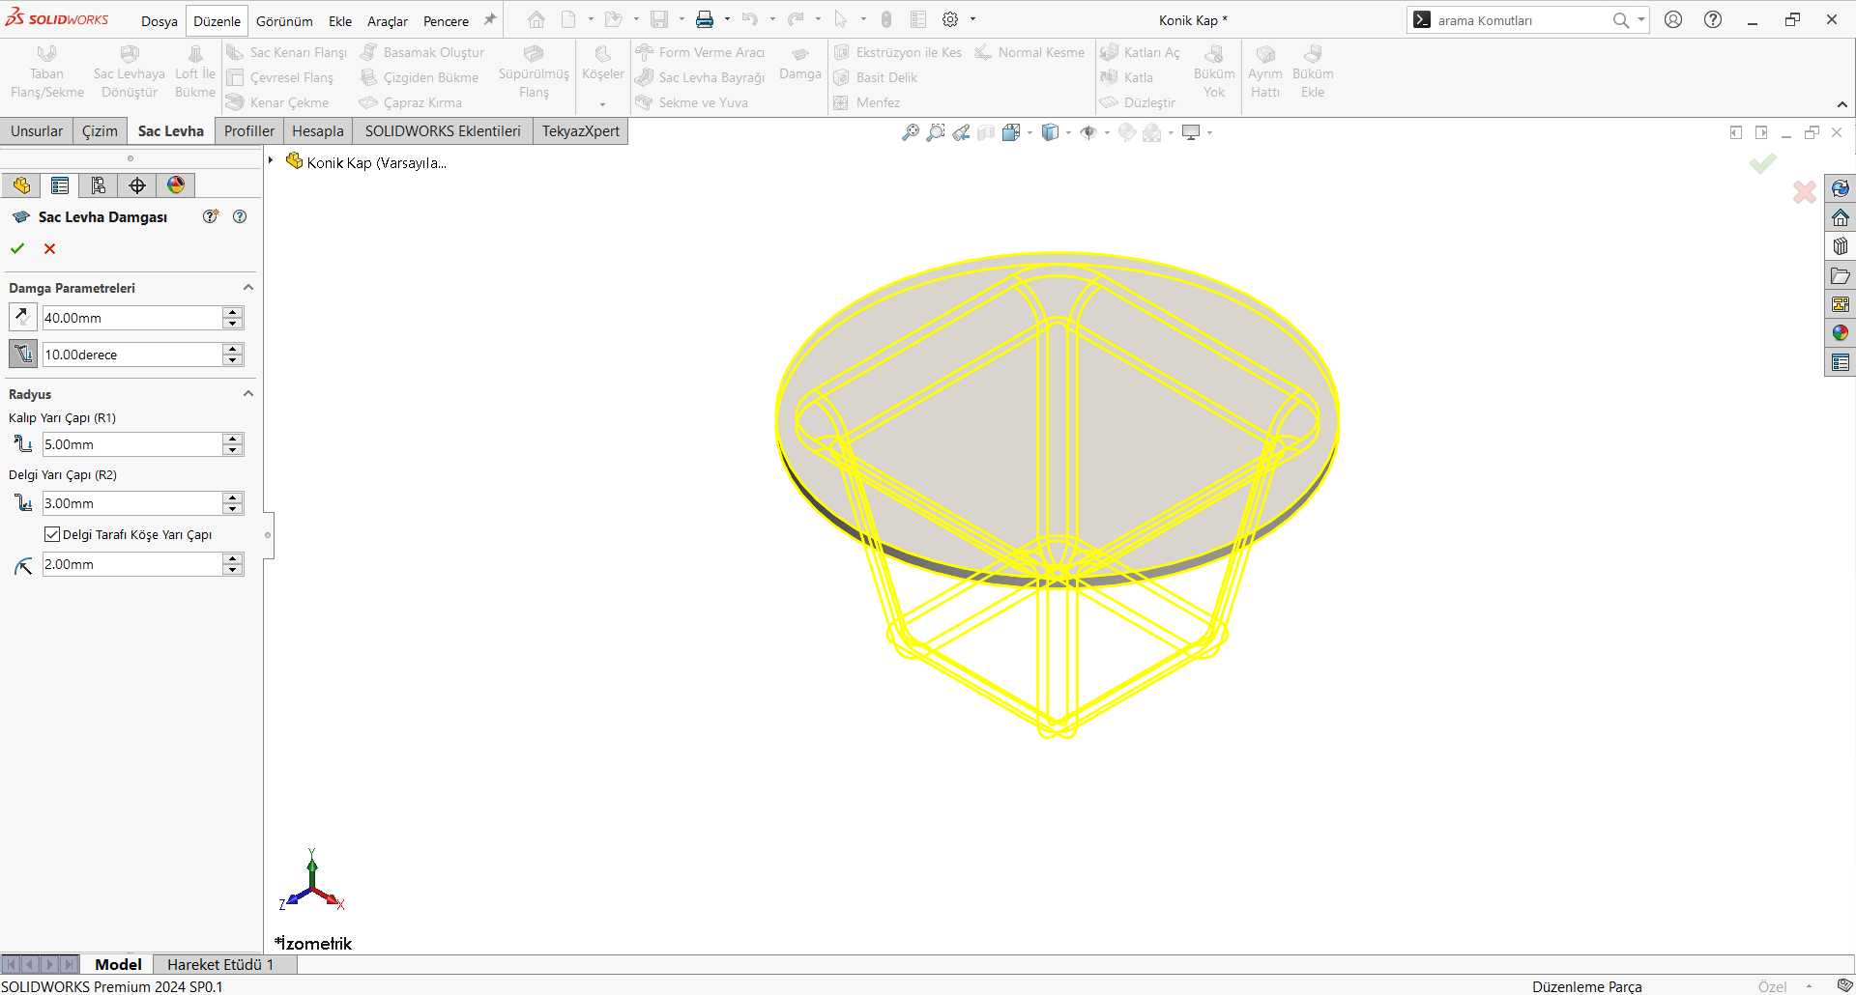Open Design Library in task pane
The image size is (1856, 995).
point(1841,246)
